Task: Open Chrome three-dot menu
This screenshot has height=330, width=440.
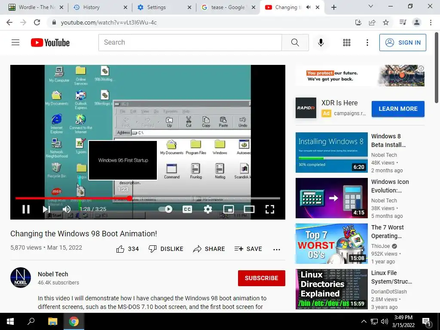Action: point(431,22)
